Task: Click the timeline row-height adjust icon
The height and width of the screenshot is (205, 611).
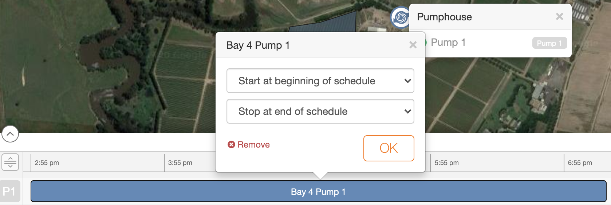Action: tap(10, 162)
